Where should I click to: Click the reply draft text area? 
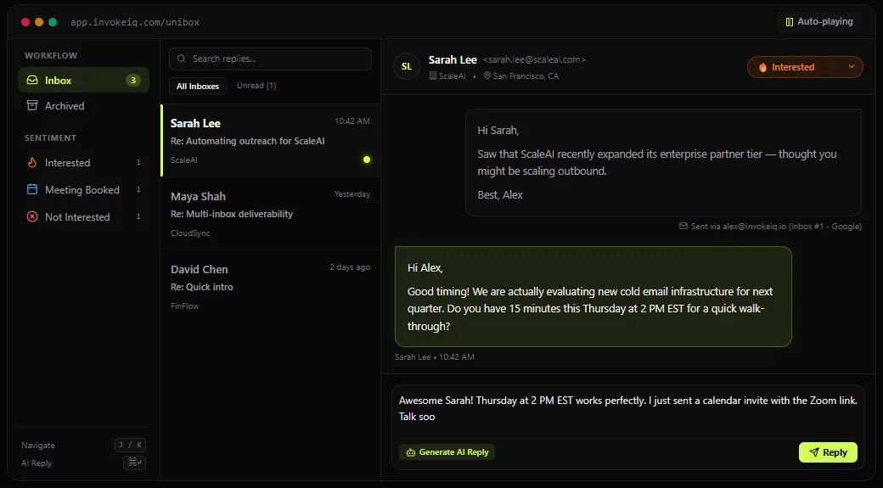point(628,408)
